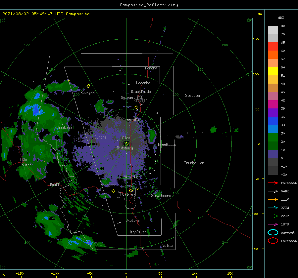Click the red 'forecast' ellipse legend icon

pos(273,241)
